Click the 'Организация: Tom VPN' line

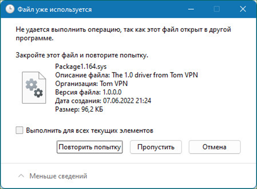pos(91,84)
